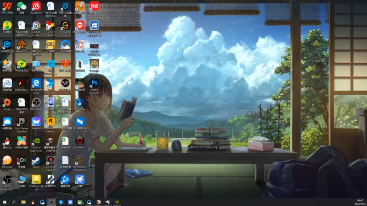Image resolution: width=367 pixels, height=206 pixels.
Task: Click the taskbar search magnifier
Action: (14, 202)
